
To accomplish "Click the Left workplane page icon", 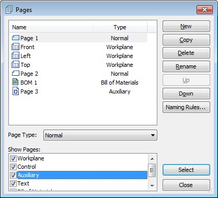I will (15, 56).
